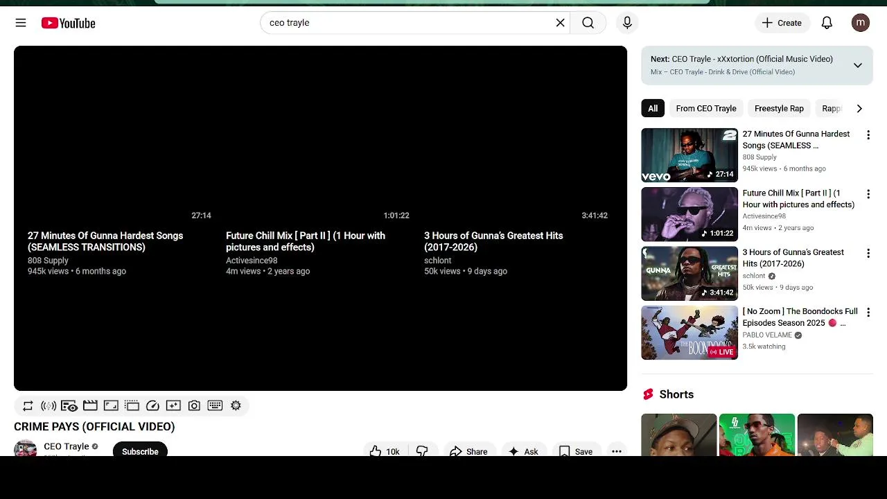Image resolution: width=887 pixels, height=499 pixels.
Task: Select the Freestyle Rap chip
Action: (x=779, y=108)
